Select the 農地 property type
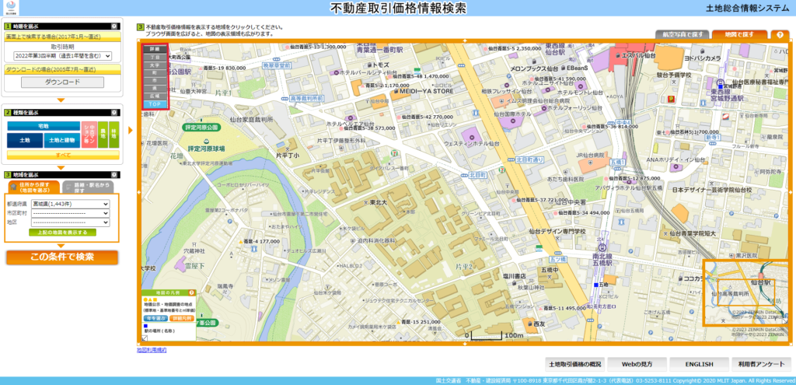This screenshot has height=385, width=796. [103, 135]
